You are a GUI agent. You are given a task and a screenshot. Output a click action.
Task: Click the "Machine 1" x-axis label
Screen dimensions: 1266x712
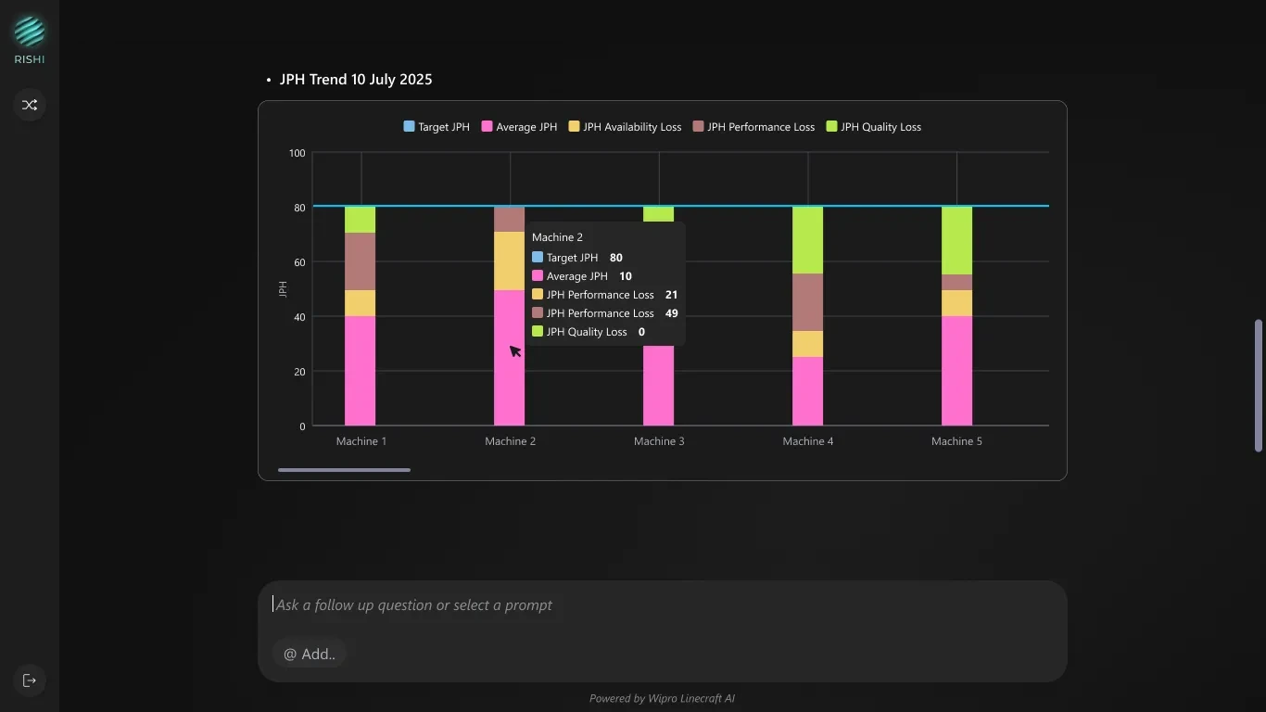361,441
